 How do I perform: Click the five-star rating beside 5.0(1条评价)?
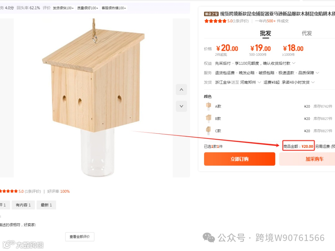215,21
